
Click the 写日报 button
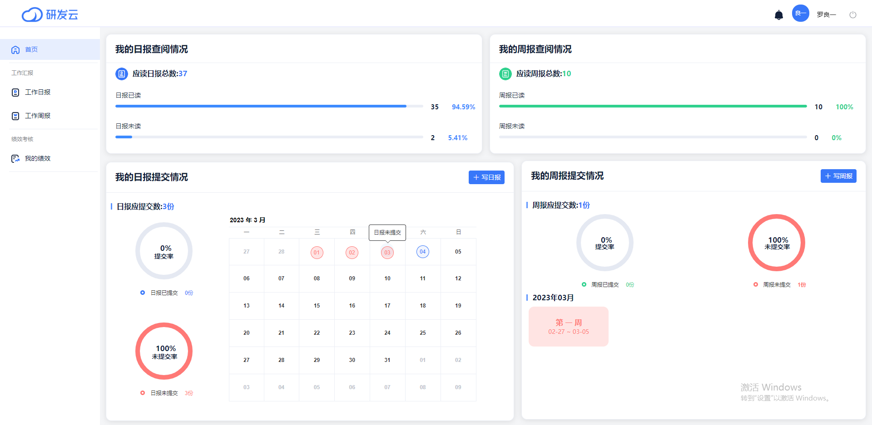(486, 177)
